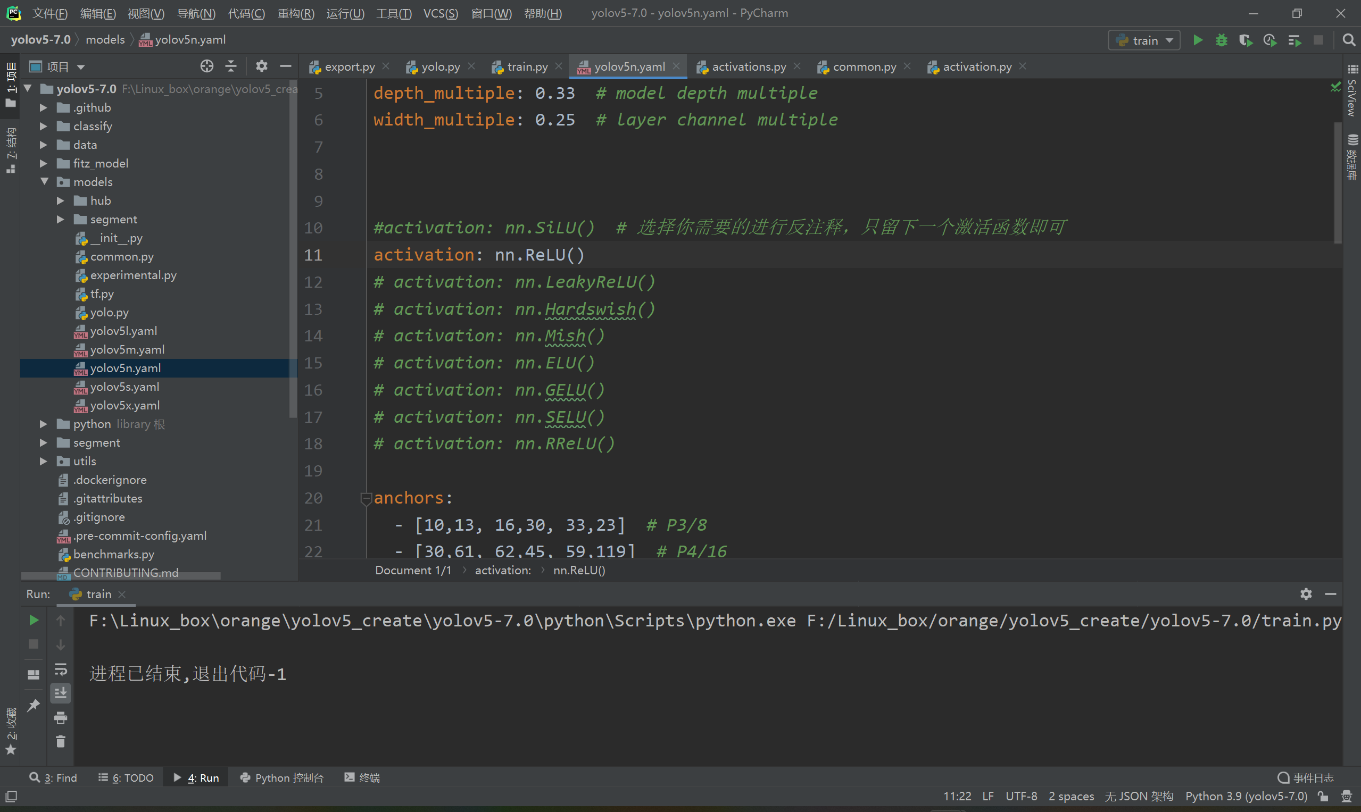The image size is (1361, 812).
Task: Collapse the models folder in the tree
Action: (45, 182)
